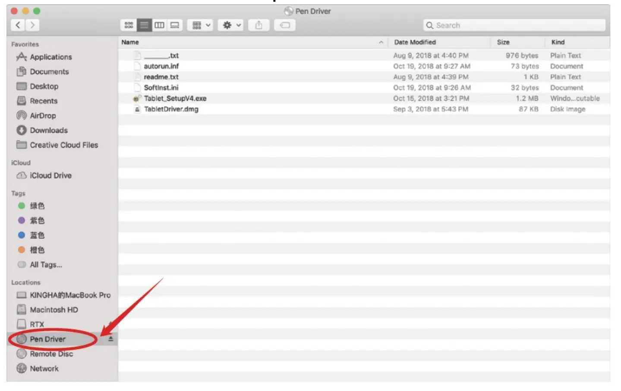Image resolution: width=621 pixels, height=391 pixels.
Task: Click the autorun.inf document icon
Action: pos(137,66)
